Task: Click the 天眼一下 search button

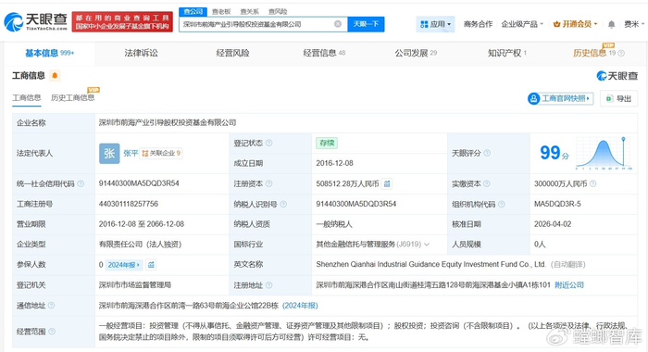Action: click(x=367, y=24)
